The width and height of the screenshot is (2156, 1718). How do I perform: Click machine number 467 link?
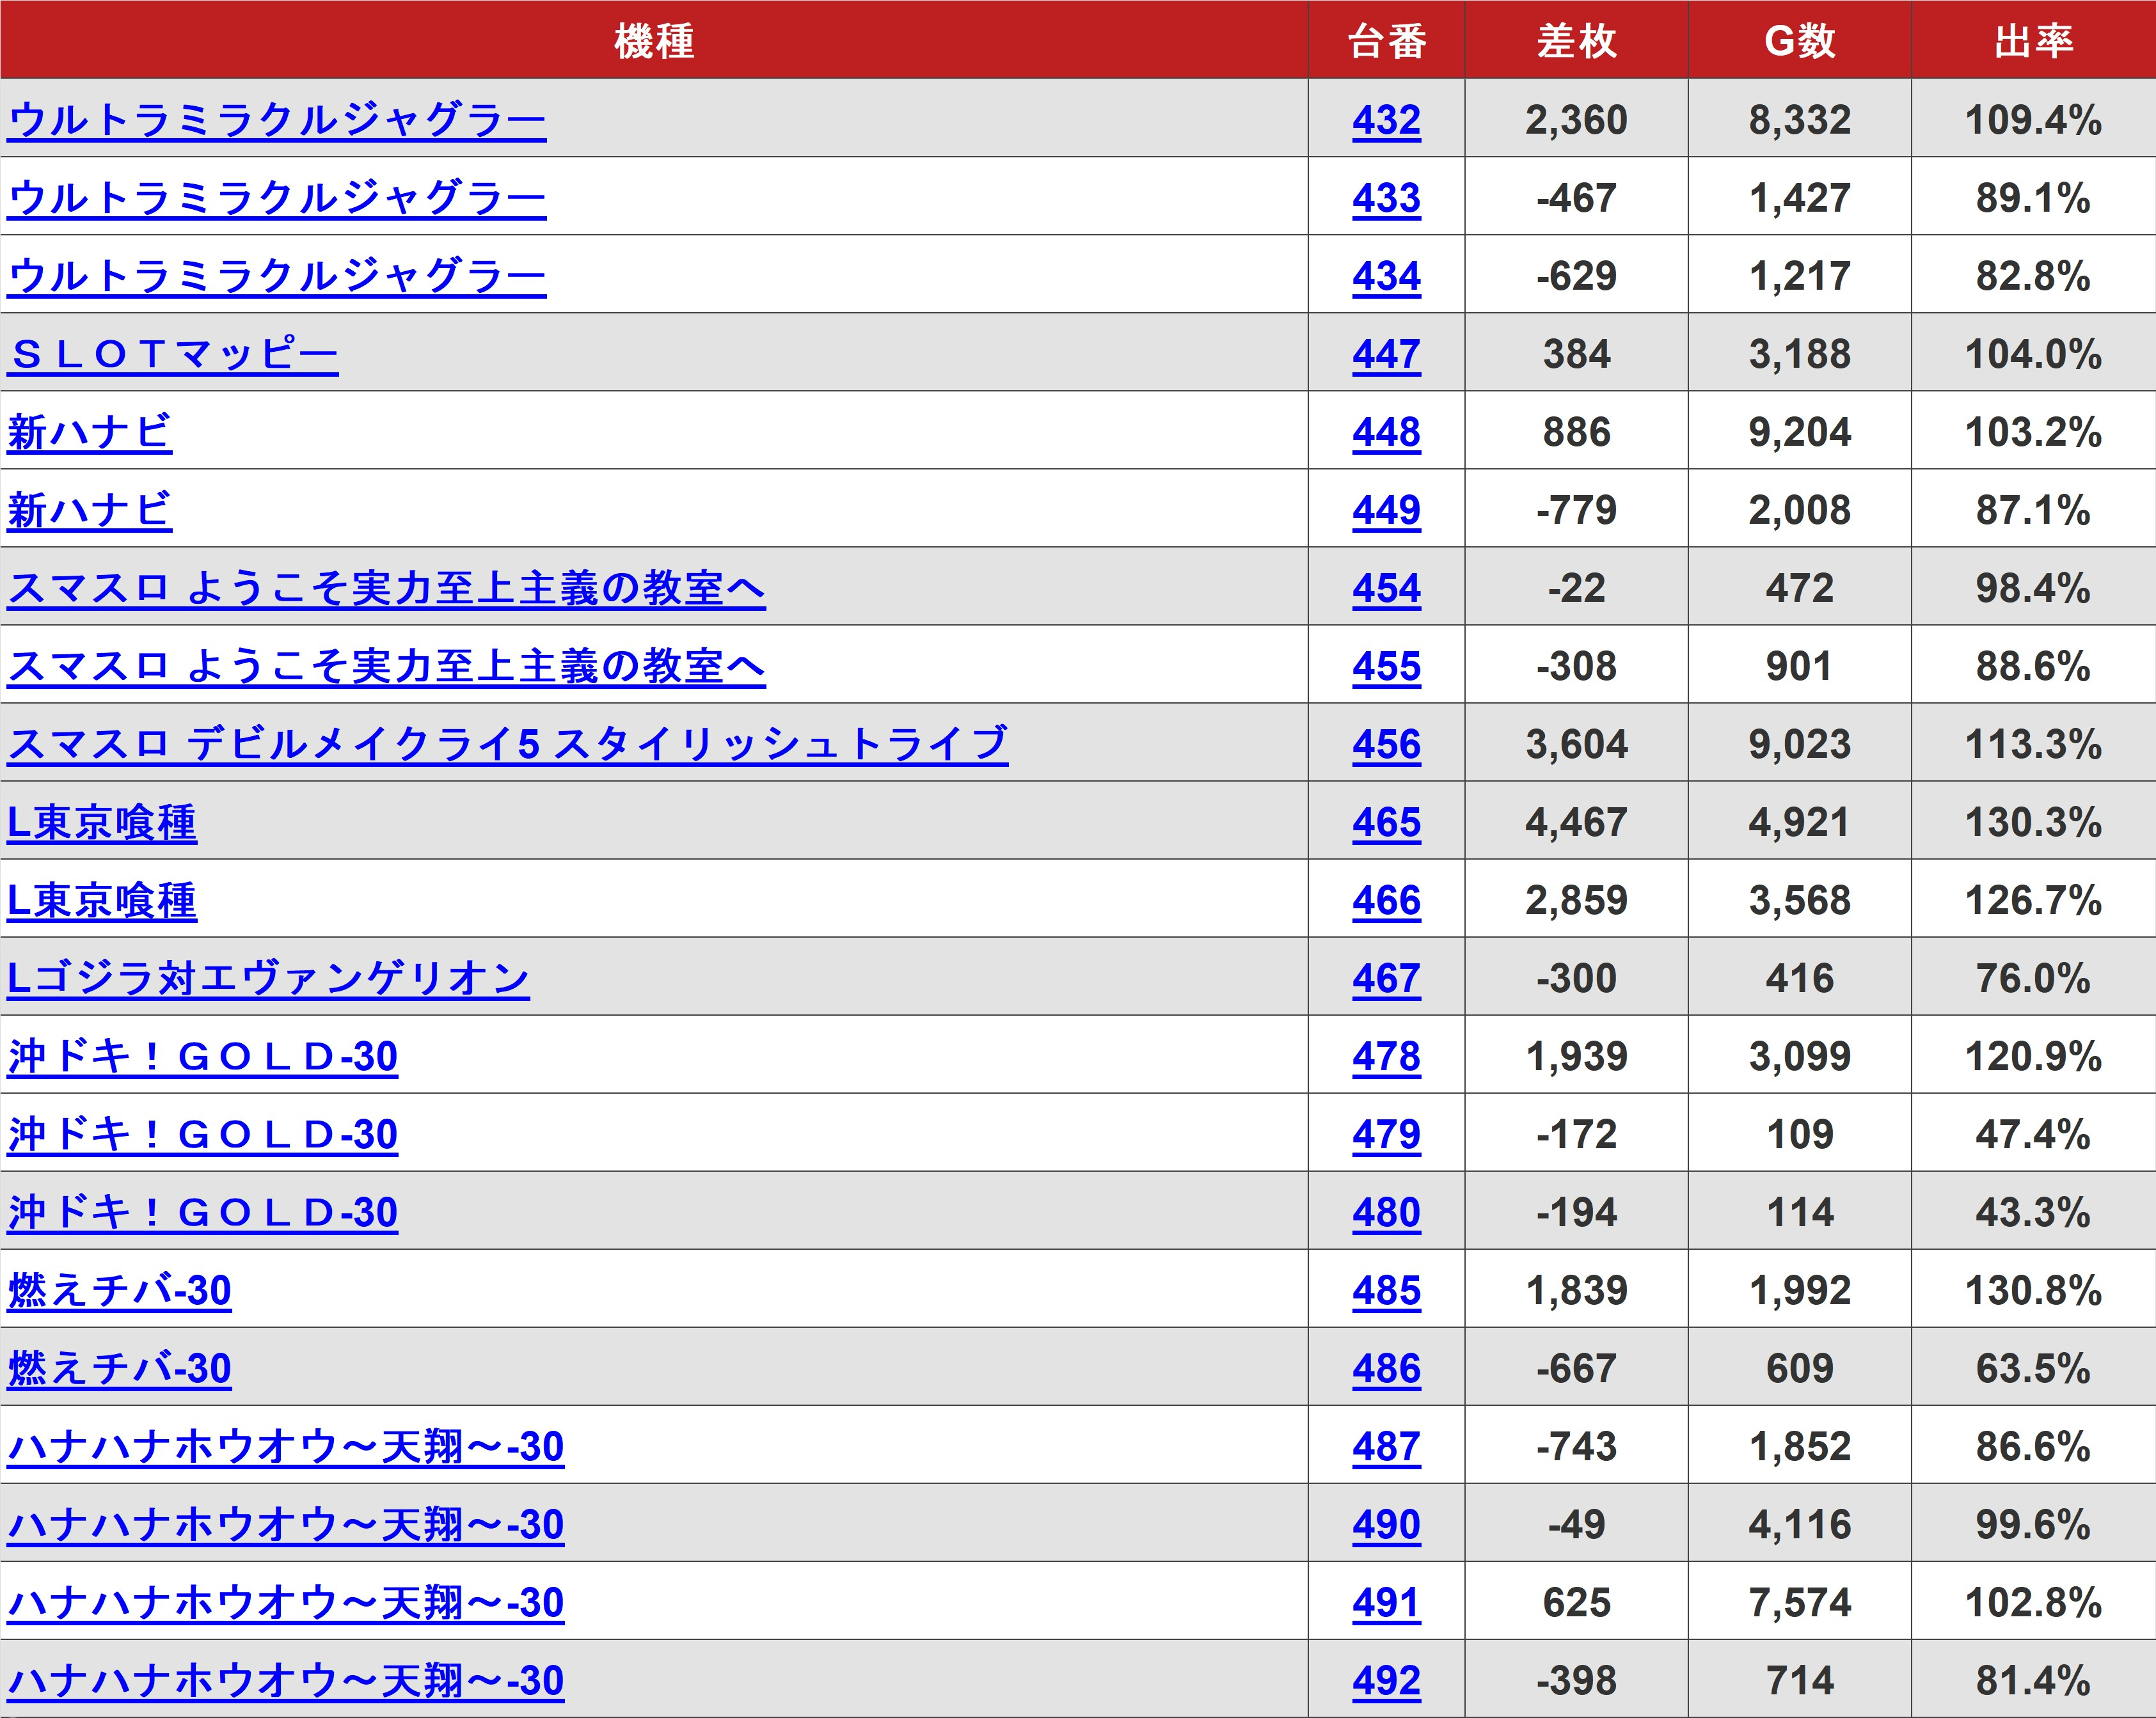pyautogui.click(x=1386, y=978)
